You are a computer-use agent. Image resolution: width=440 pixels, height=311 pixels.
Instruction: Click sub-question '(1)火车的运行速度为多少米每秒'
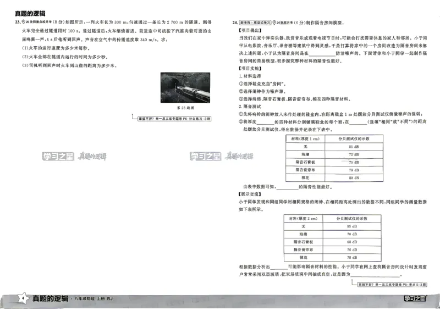56,48
